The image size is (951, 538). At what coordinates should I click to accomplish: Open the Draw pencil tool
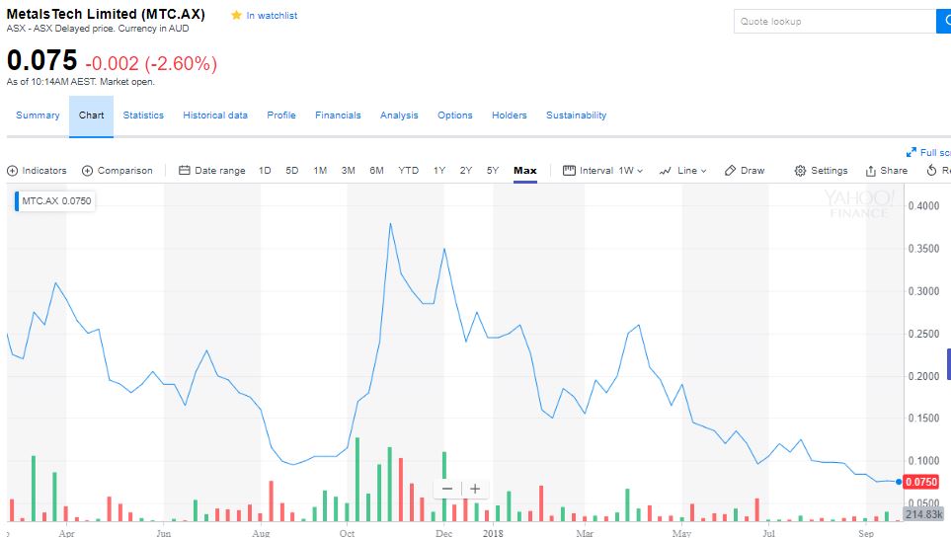745,171
